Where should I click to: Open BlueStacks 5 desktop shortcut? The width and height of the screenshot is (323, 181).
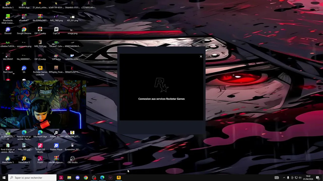tap(8, 5)
